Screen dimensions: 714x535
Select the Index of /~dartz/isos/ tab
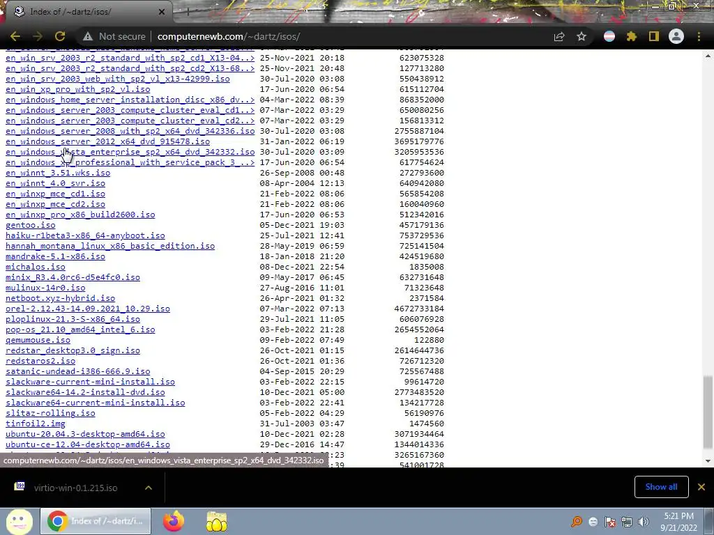point(89,12)
